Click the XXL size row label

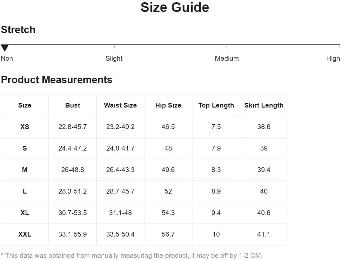(x=25, y=234)
